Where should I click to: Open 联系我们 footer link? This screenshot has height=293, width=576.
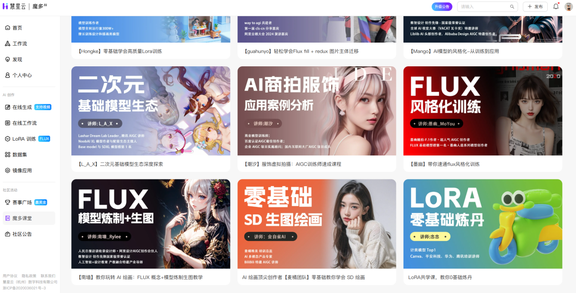(x=48, y=276)
